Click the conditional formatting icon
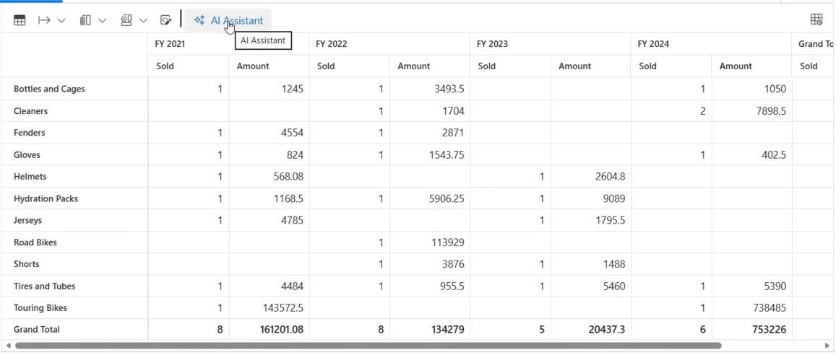 click(x=165, y=21)
